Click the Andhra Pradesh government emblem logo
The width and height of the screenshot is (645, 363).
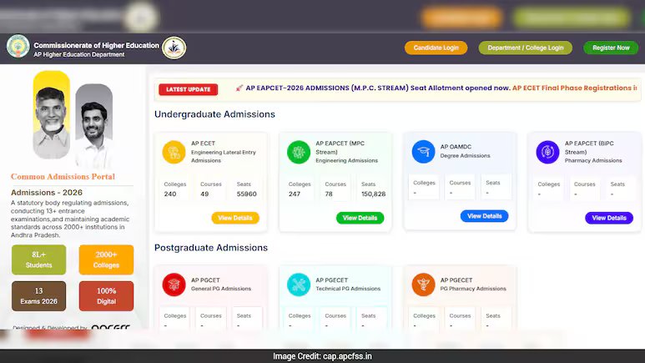tap(18, 46)
